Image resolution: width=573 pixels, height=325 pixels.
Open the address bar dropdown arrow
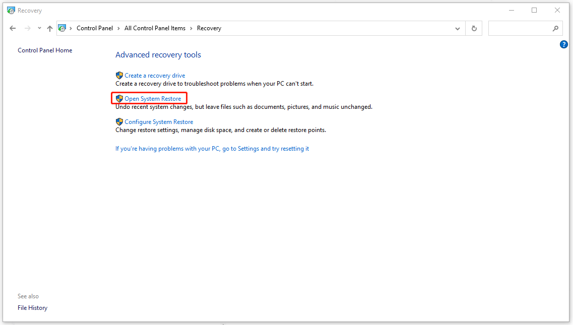(x=457, y=28)
